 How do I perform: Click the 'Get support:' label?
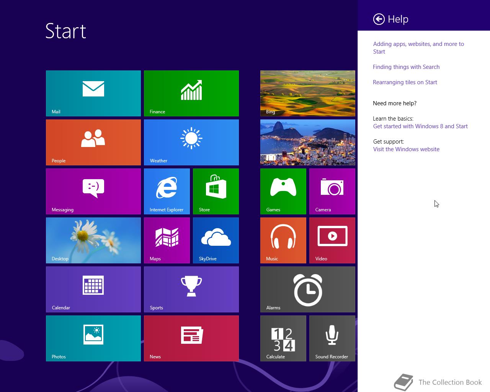pyautogui.click(x=389, y=142)
